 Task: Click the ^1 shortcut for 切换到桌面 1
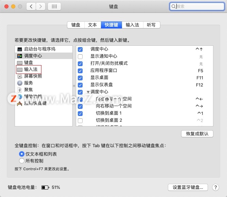(200, 113)
